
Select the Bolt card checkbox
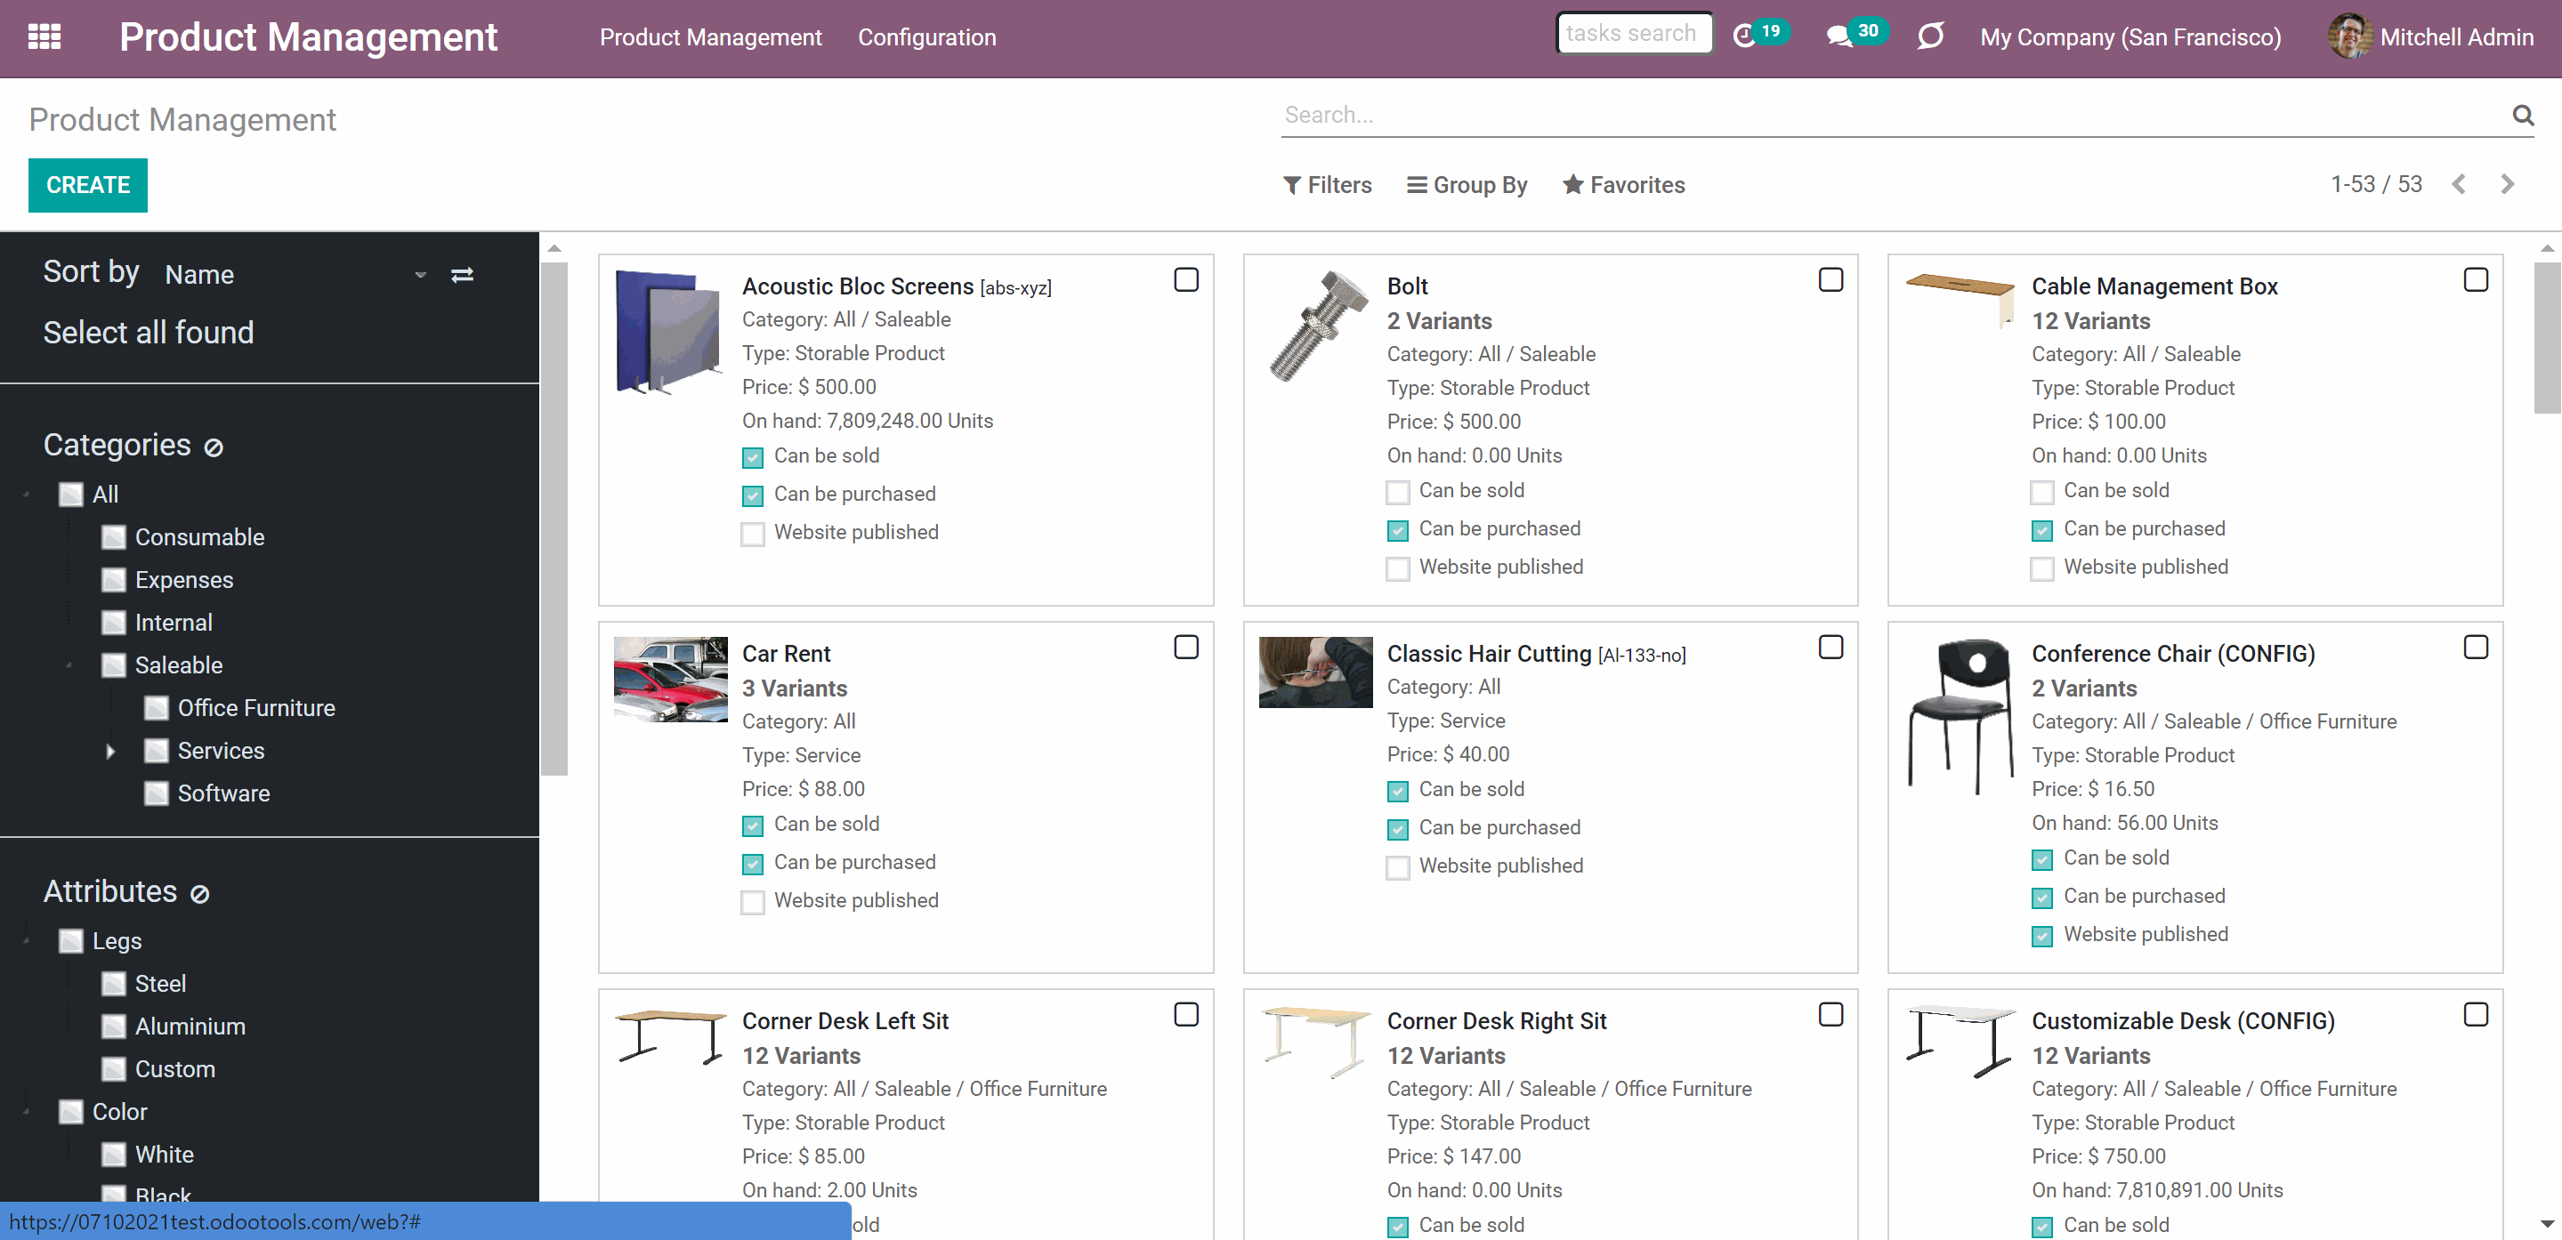(x=1830, y=280)
